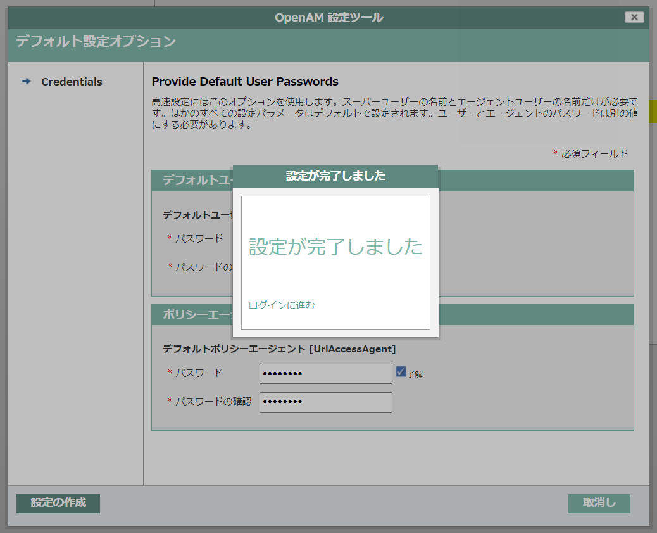Click the デフォルト設定オプション header
This screenshot has width=657, height=533.
click(96, 42)
